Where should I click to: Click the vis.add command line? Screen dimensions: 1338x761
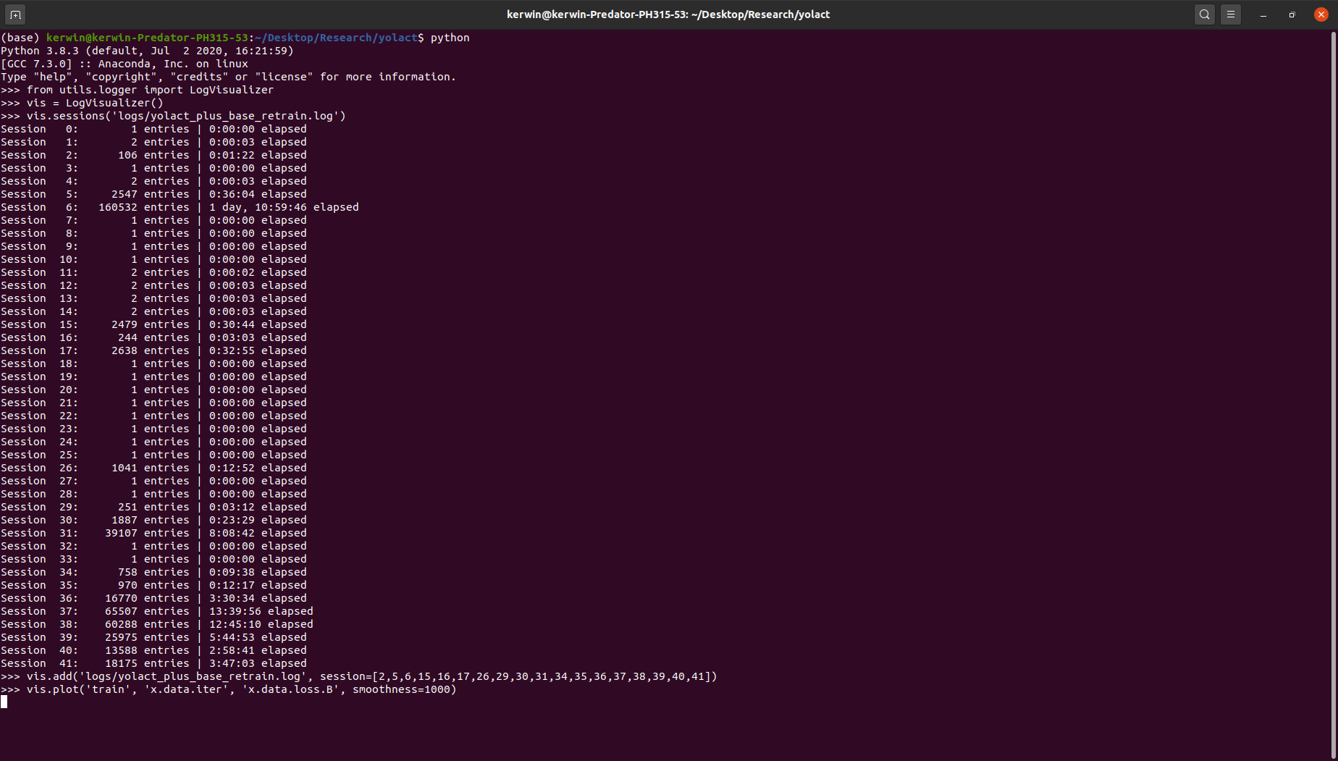[358, 676]
